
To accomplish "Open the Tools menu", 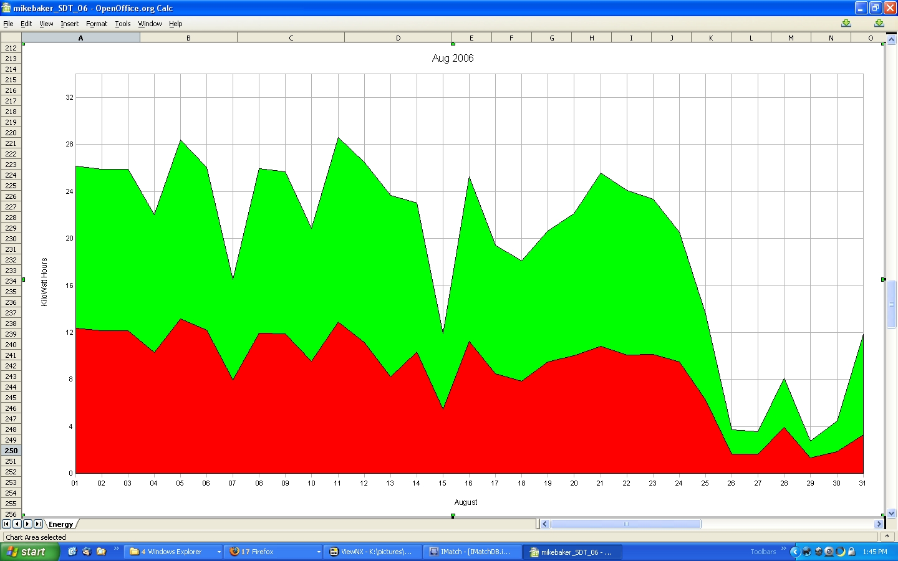I will (123, 24).
